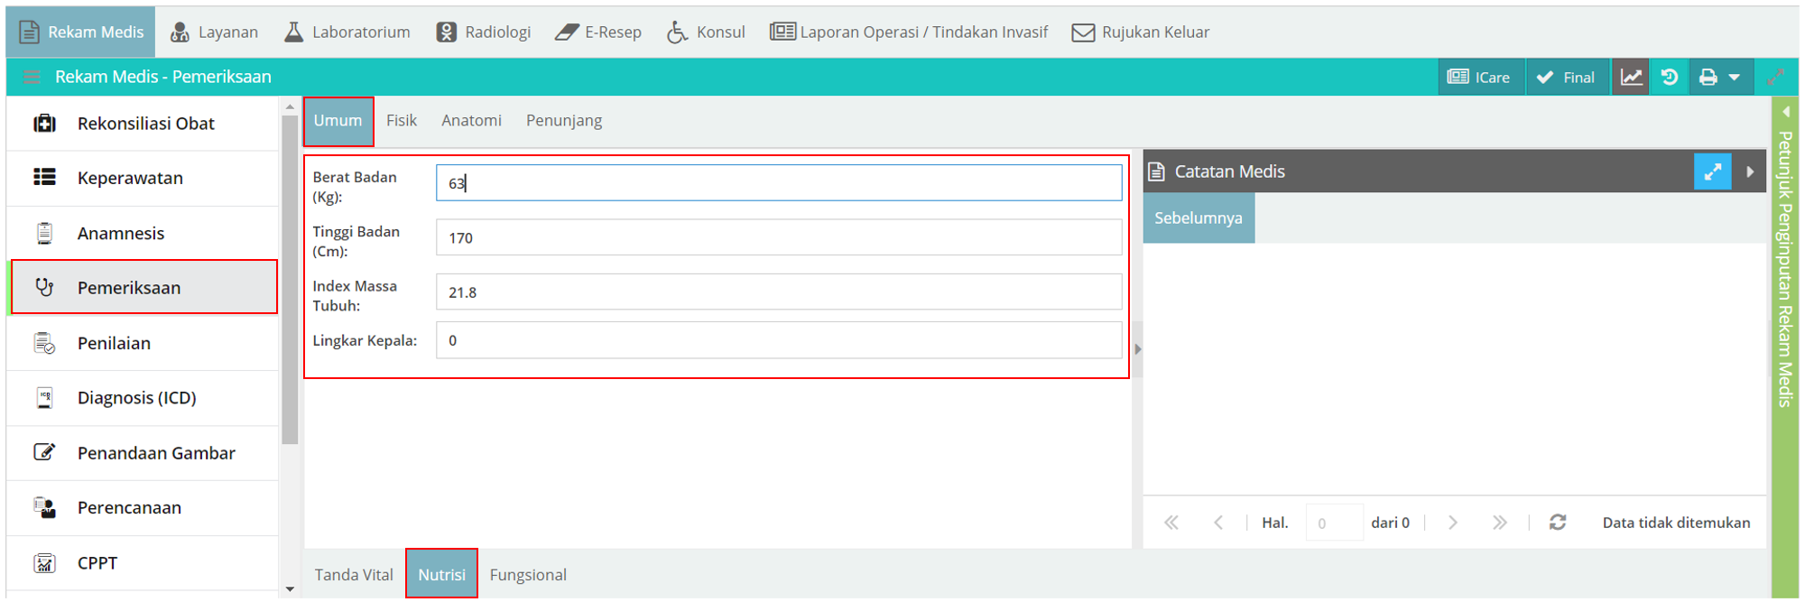Viewport: 1805px width, 602px height.
Task: Open Perencanaan section
Action: pos(143,508)
